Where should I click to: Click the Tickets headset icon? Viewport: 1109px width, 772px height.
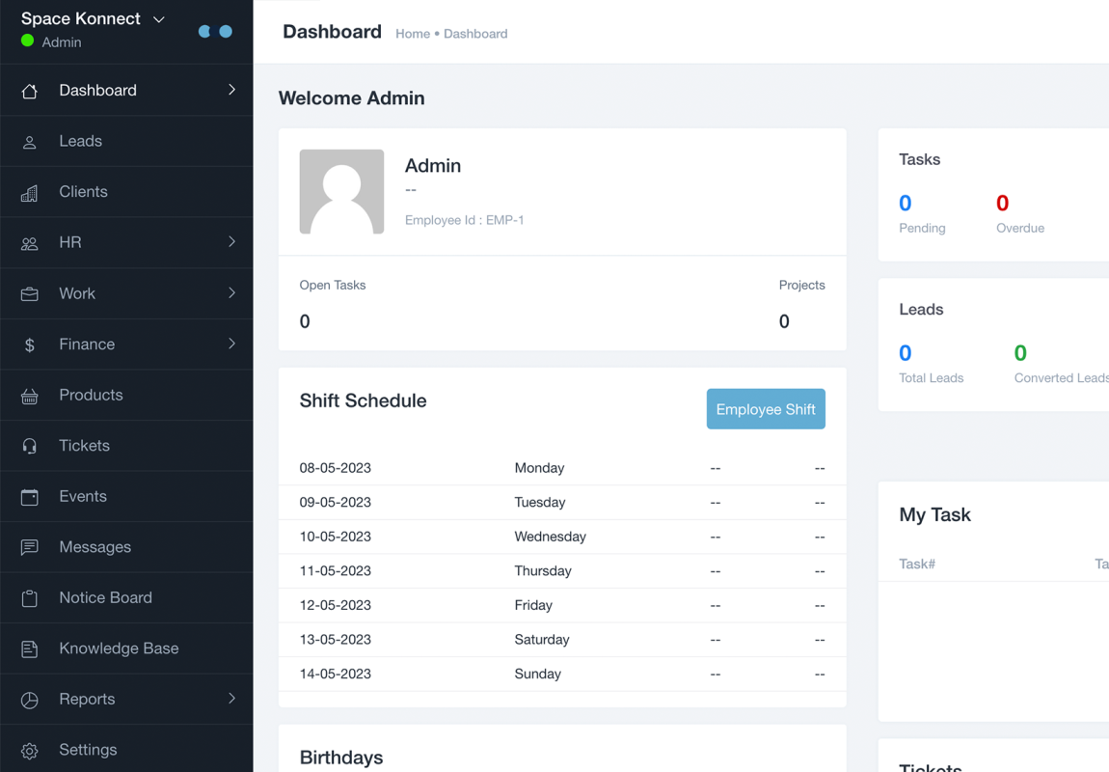[29, 447]
